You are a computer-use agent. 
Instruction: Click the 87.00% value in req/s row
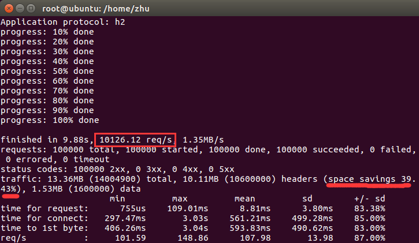click(x=370, y=238)
